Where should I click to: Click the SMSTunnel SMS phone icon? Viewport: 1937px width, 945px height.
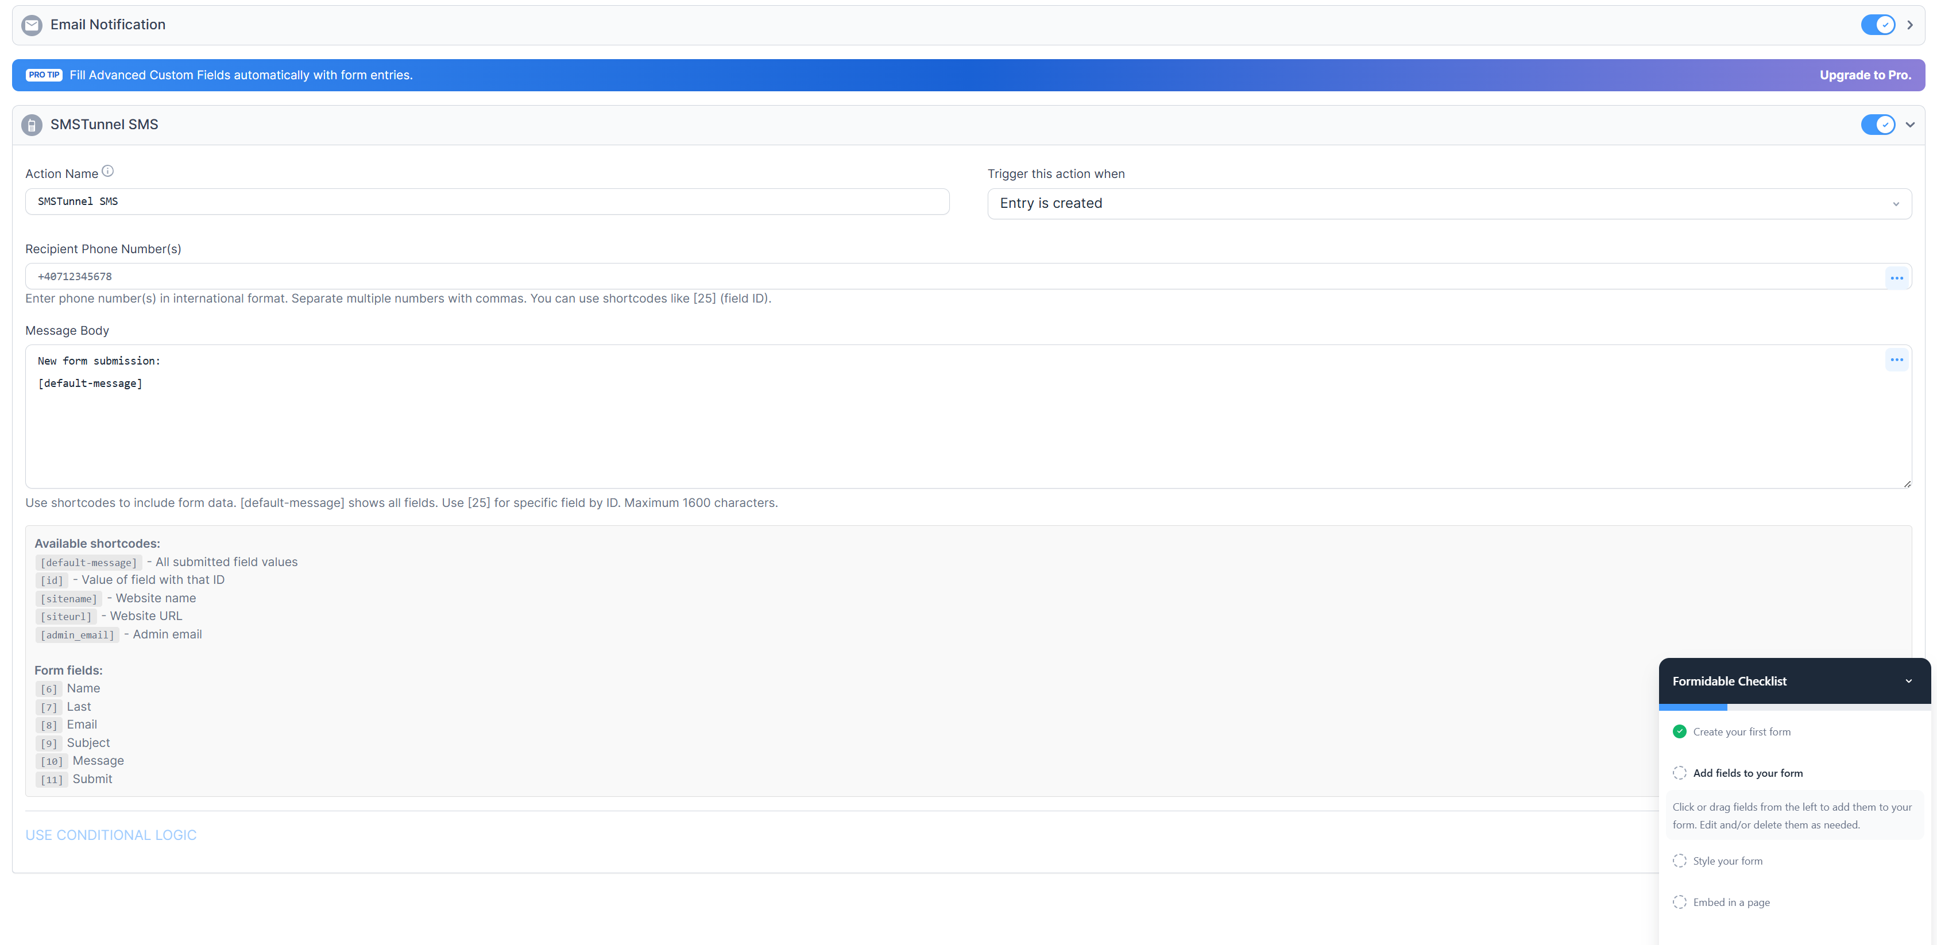(31, 124)
